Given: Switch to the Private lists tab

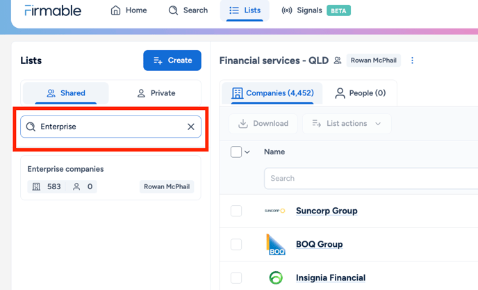Looking at the screenshot, I should point(156,93).
